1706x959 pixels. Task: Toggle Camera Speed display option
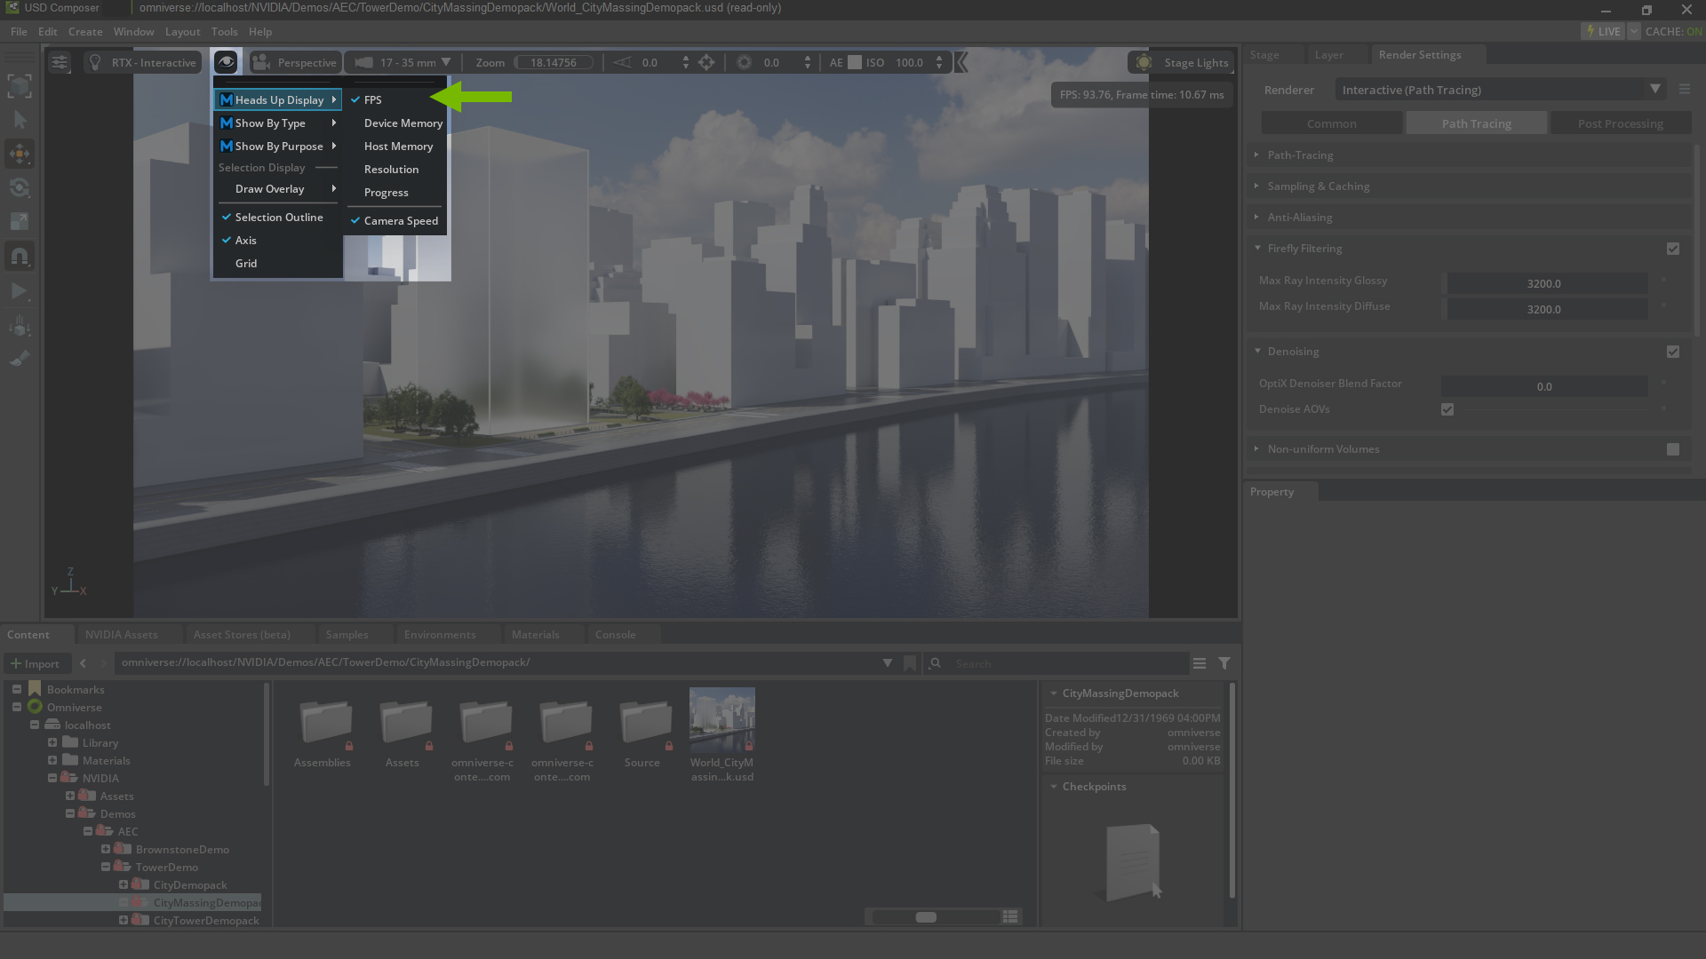[395, 220]
